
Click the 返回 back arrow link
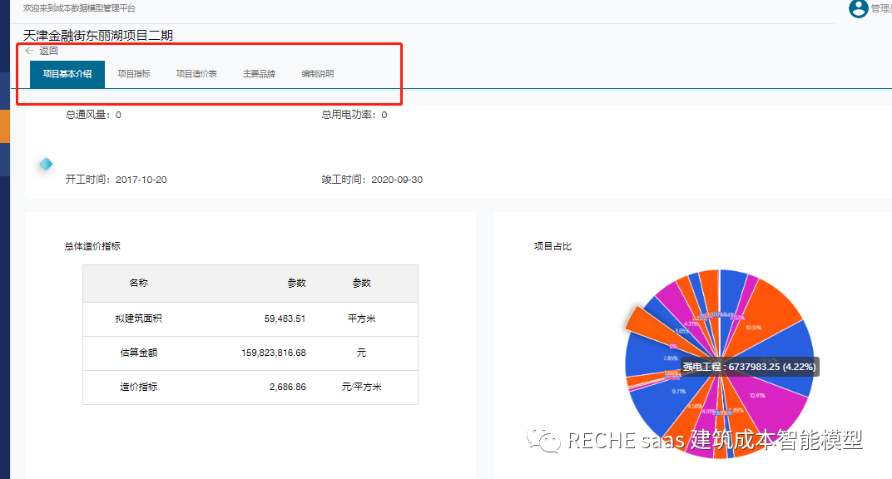tap(42, 51)
